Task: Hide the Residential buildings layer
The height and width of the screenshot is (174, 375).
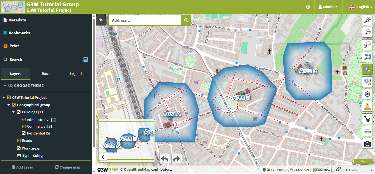Action: tap(24, 133)
